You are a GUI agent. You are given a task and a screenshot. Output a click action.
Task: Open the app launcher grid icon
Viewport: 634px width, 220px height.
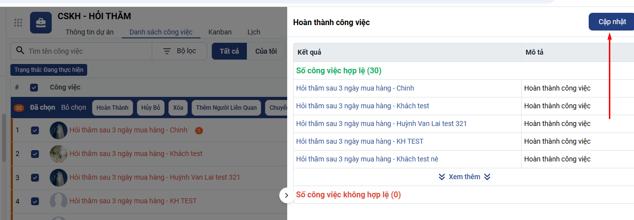click(18, 23)
